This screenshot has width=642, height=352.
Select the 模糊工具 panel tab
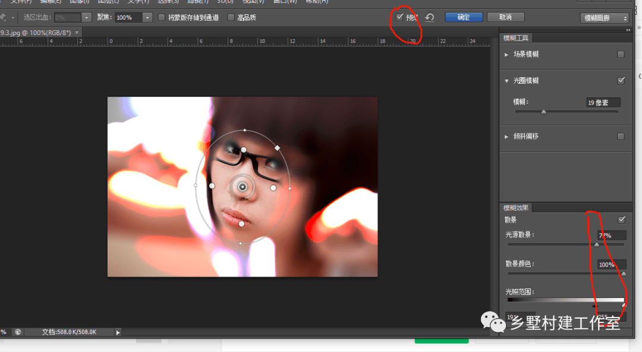tap(516, 38)
